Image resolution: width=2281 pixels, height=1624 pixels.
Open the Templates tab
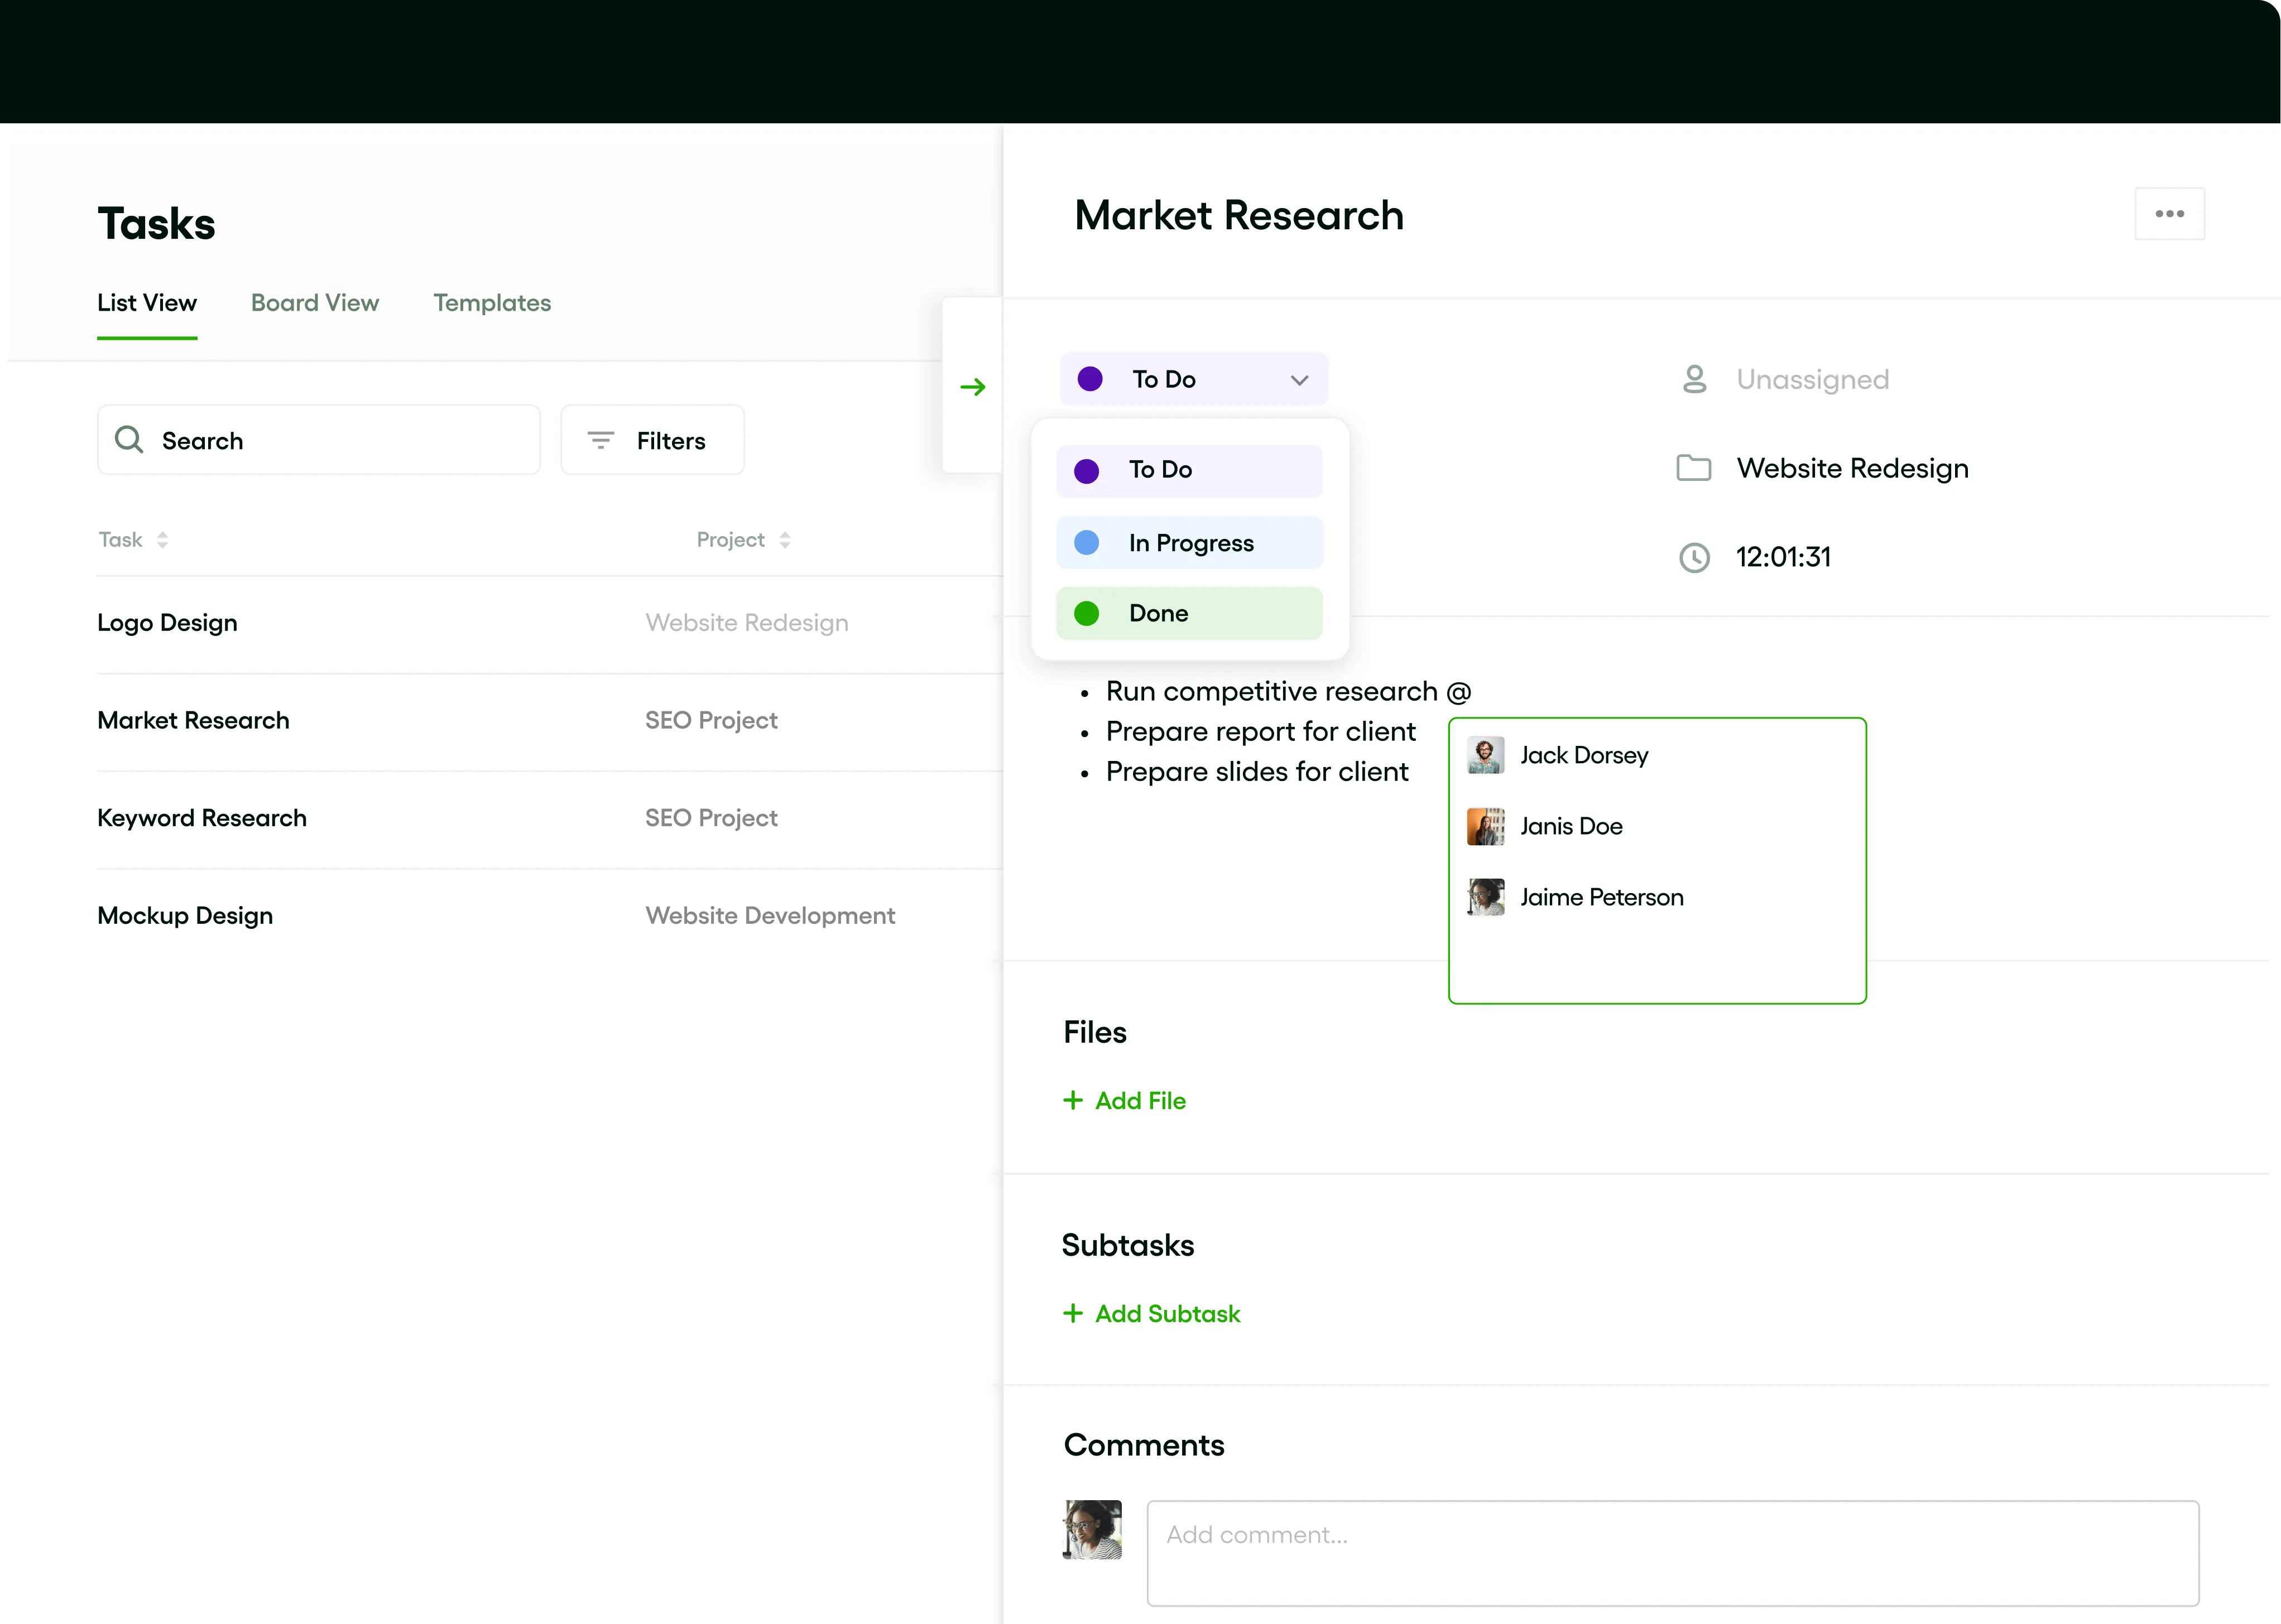[491, 303]
